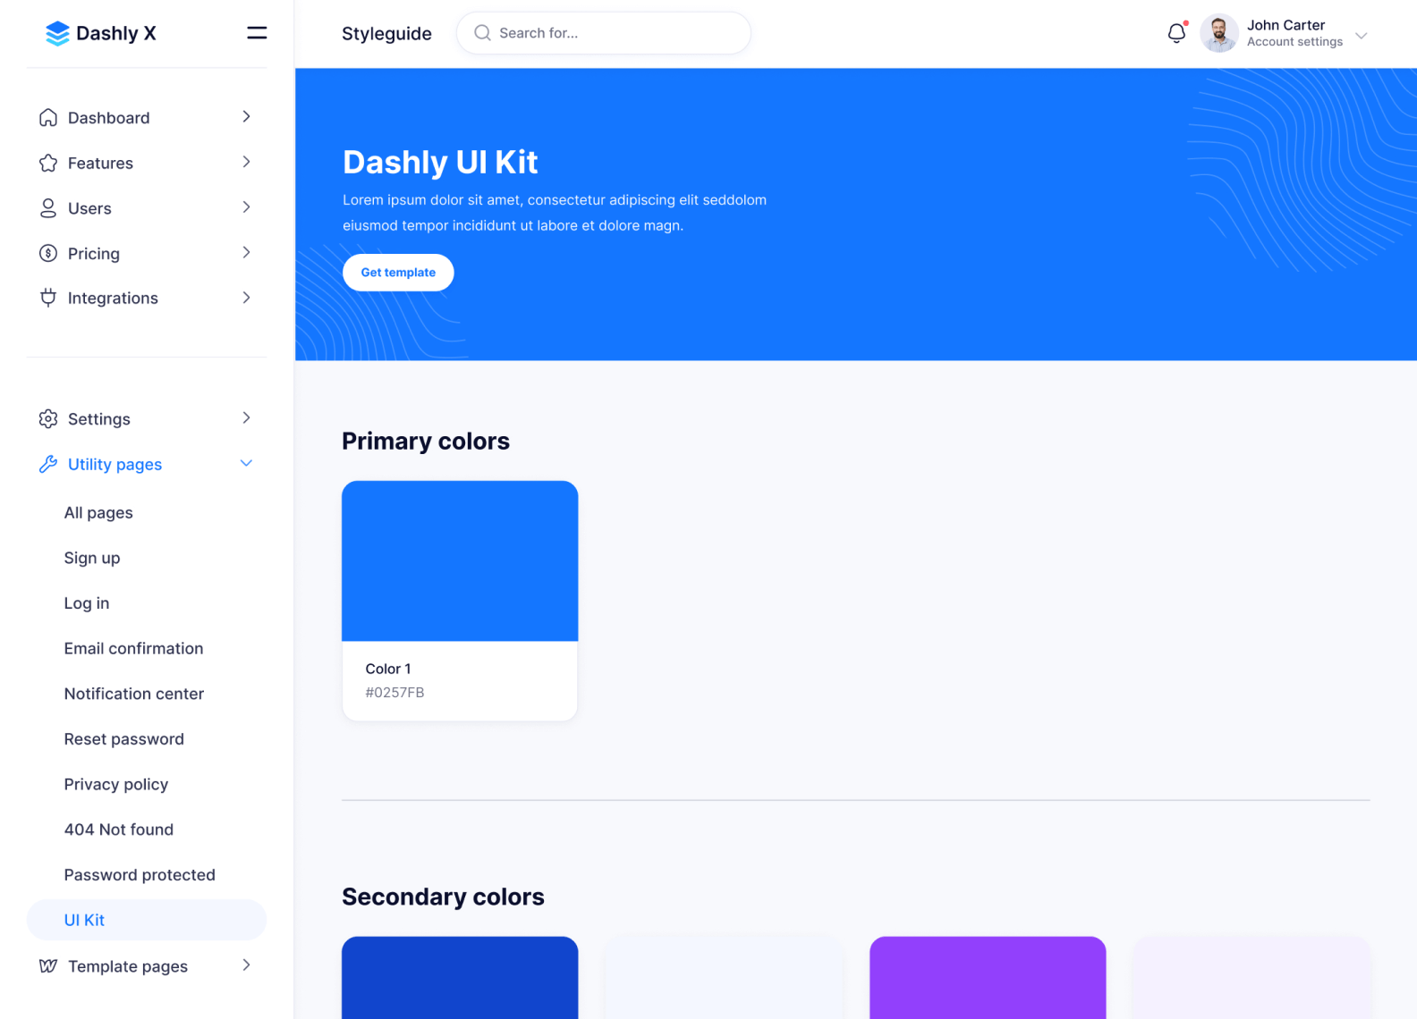1417x1019 pixels.
Task: Click the Integrations plug icon
Action: pyautogui.click(x=48, y=298)
